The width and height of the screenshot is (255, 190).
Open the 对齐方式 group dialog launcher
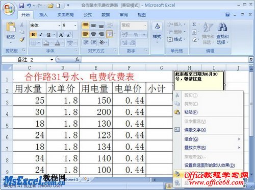[115, 50]
